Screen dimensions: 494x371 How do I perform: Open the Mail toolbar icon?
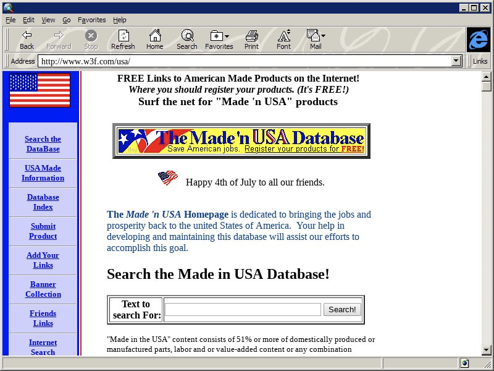pos(315,40)
